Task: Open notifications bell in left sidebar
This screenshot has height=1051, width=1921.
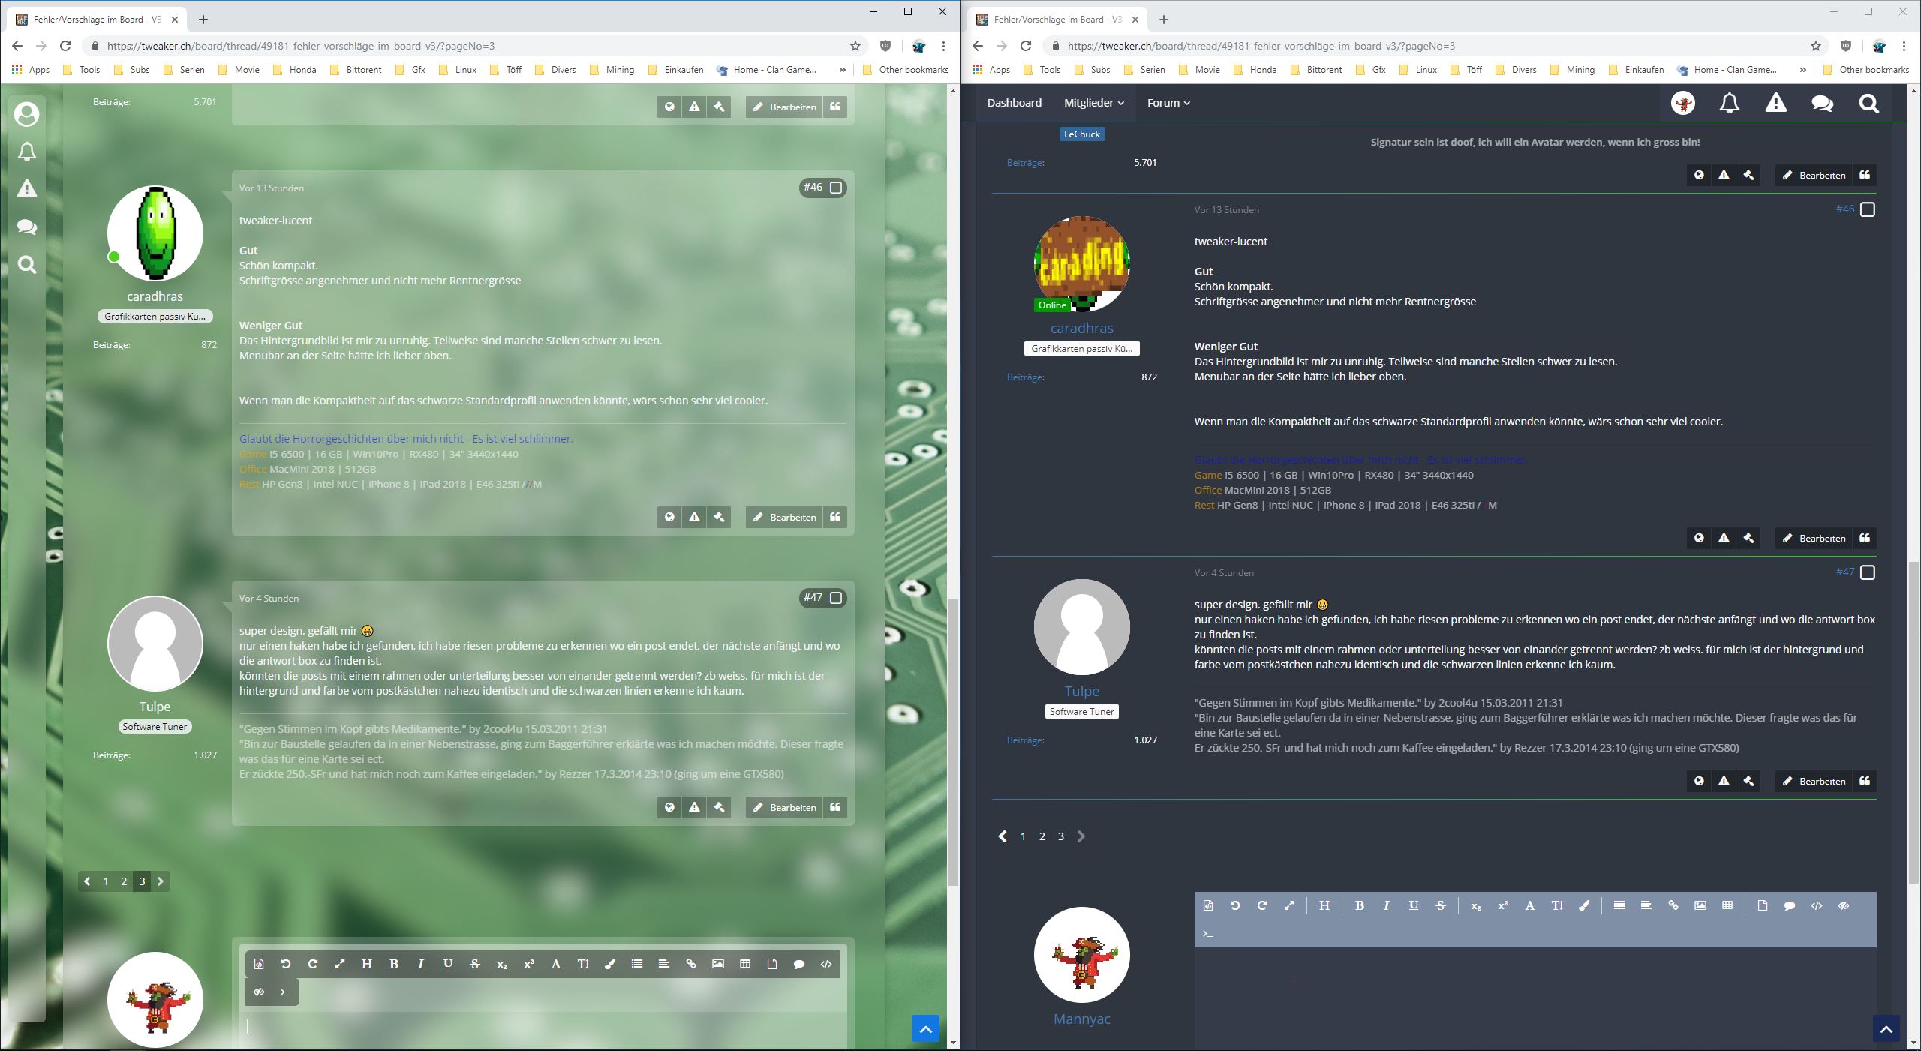Action: click(27, 152)
